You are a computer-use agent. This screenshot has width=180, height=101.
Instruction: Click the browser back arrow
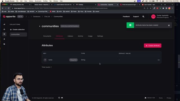3,8
